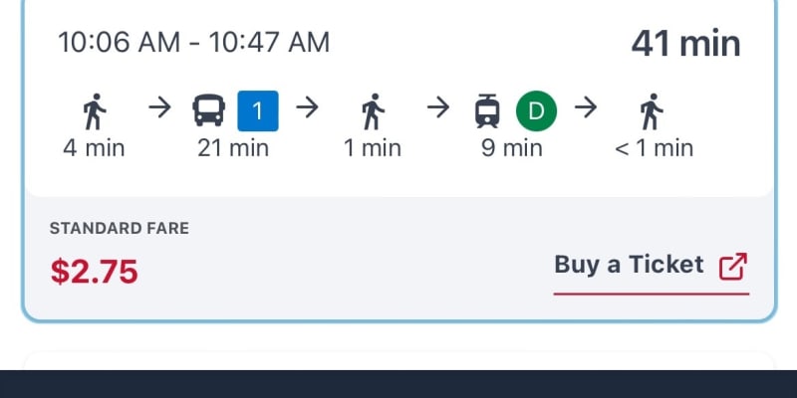Select the green D line badge

point(536,110)
